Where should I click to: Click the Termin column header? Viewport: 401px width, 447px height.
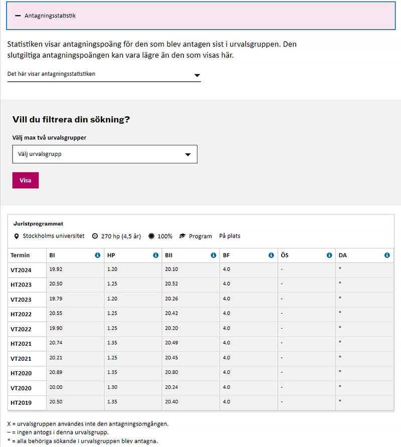(x=21, y=255)
